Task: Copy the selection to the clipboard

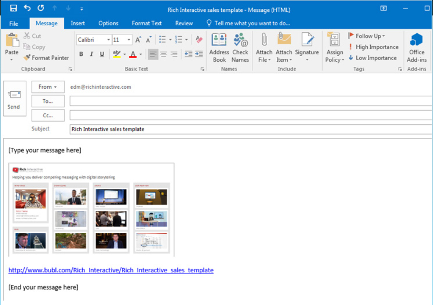Action: click(x=34, y=47)
